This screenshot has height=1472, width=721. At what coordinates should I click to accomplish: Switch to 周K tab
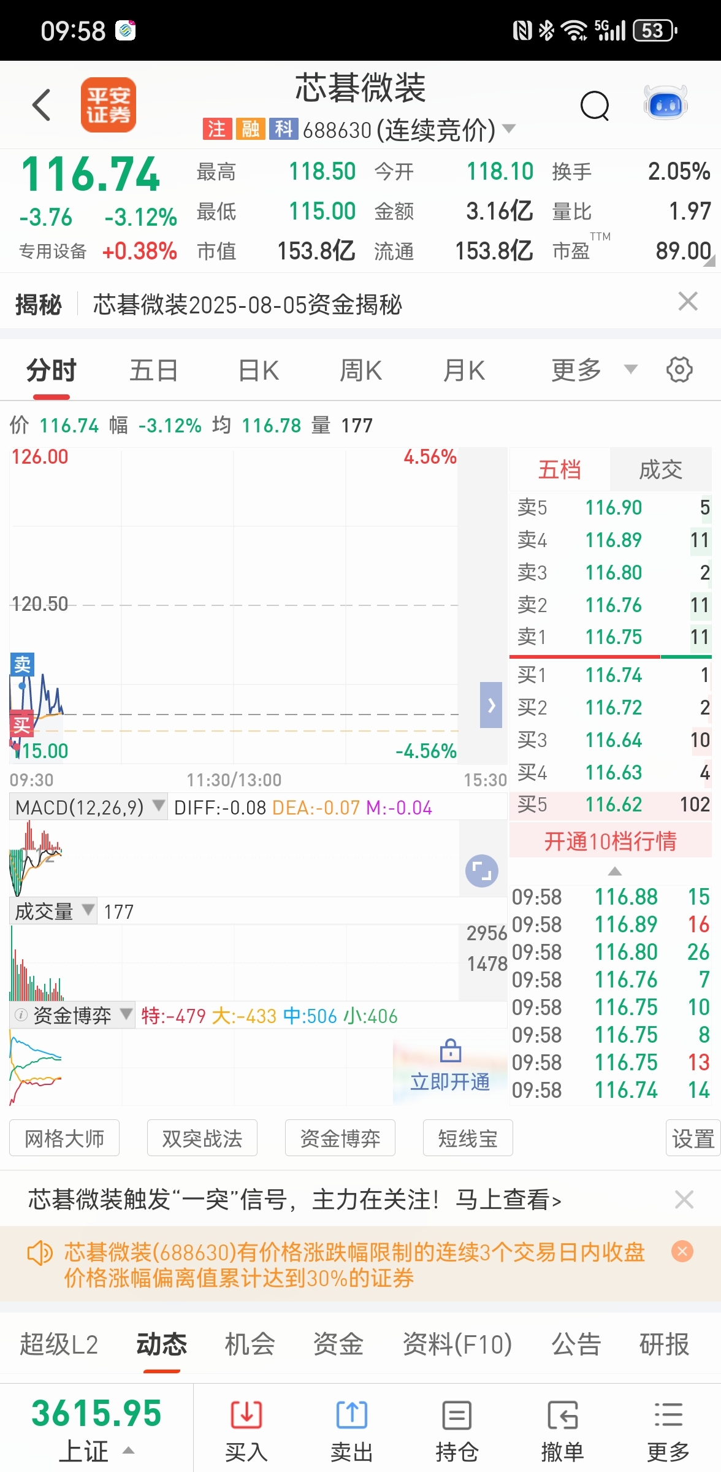361,370
